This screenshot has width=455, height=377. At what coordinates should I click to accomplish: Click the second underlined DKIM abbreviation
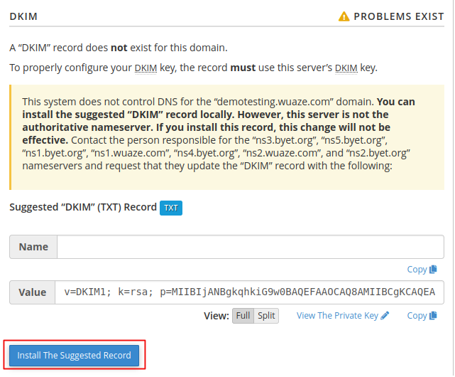(346, 68)
